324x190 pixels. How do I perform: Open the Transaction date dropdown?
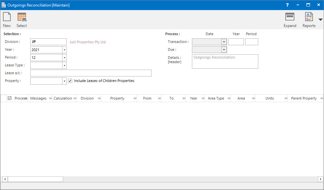pos(224,42)
